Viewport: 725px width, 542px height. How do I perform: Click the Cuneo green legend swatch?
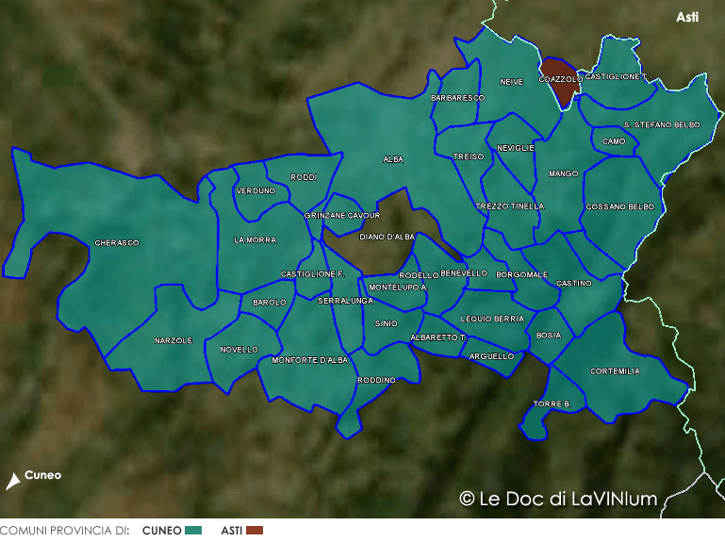point(194,531)
